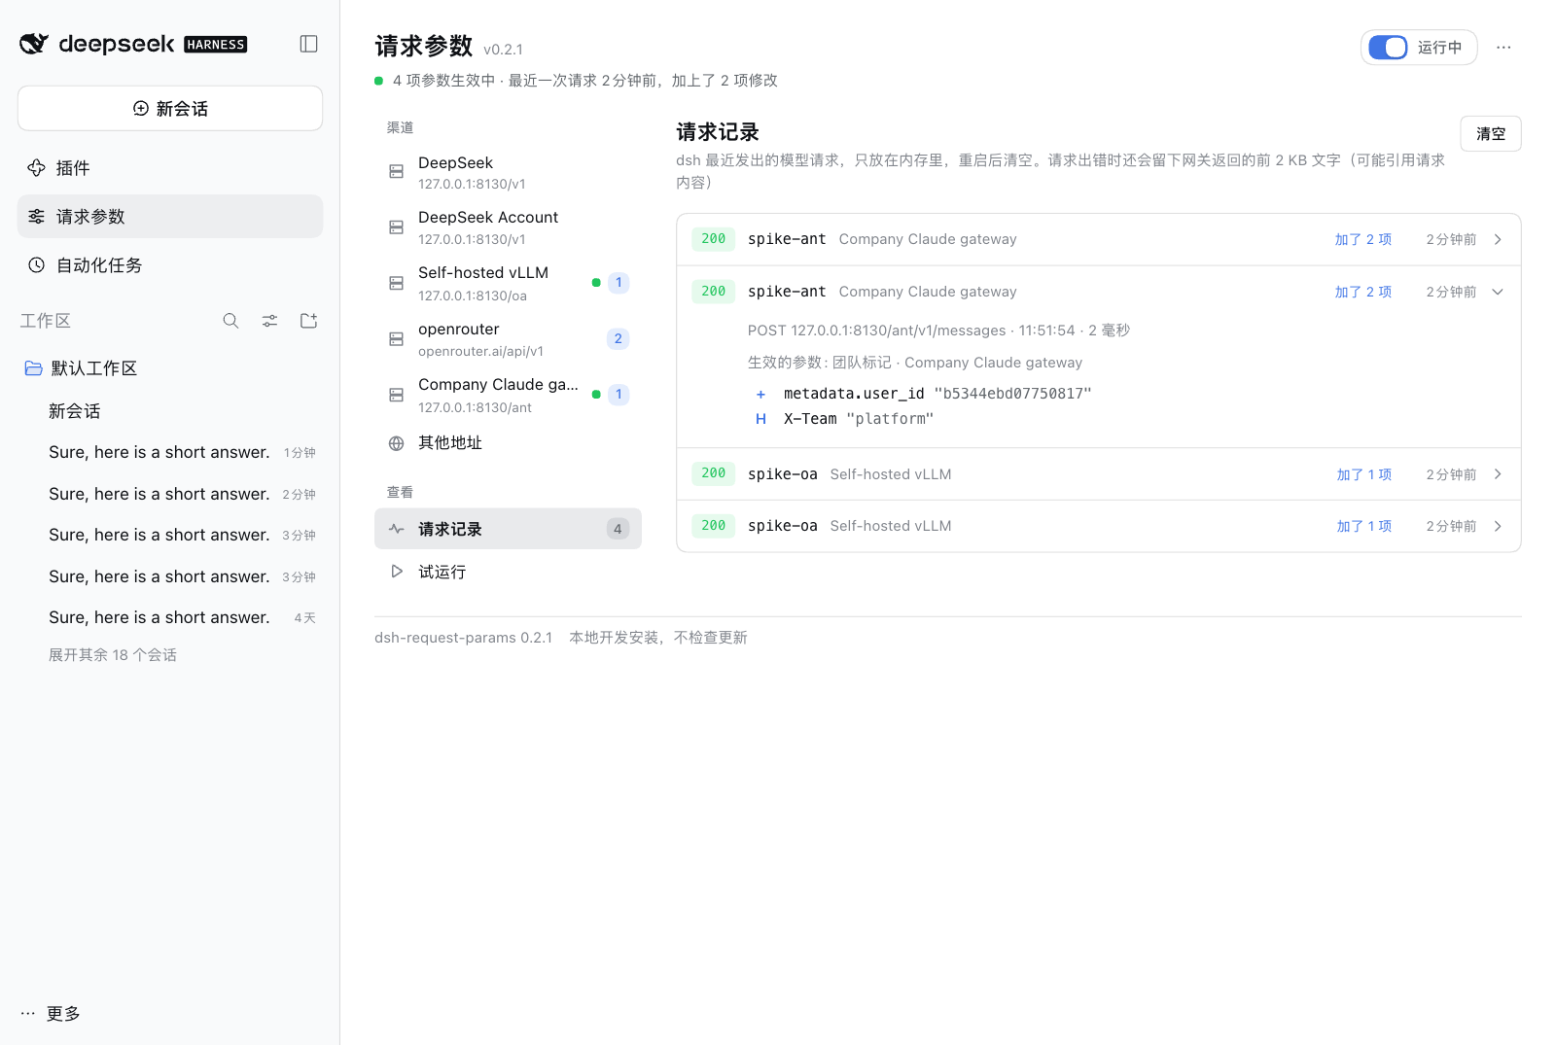Collapse the expanded spike-ant request row

point(1498,292)
